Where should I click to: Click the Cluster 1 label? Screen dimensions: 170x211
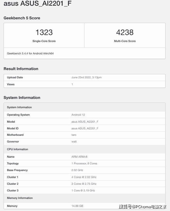tap(13, 177)
